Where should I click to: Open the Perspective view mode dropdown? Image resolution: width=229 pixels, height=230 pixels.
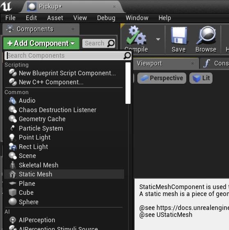click(162, 78)
